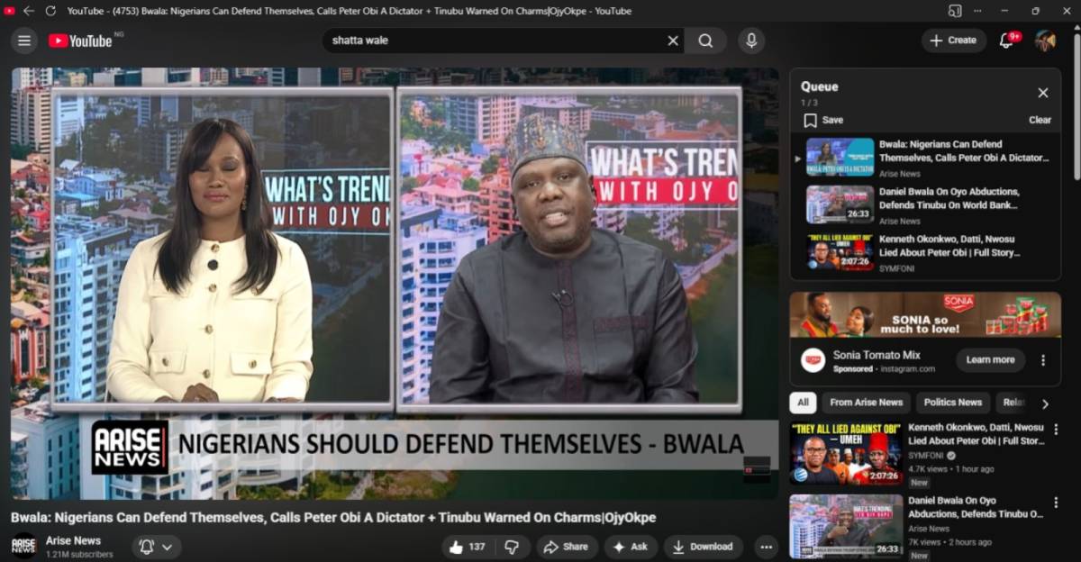Viewport: 1081px width, 562px height.
Task: Save the queue to a playlist
Action: coord(823,120)
